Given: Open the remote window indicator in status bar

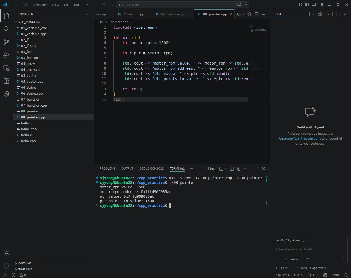Looking at the screenshot, I should (5, 275).
